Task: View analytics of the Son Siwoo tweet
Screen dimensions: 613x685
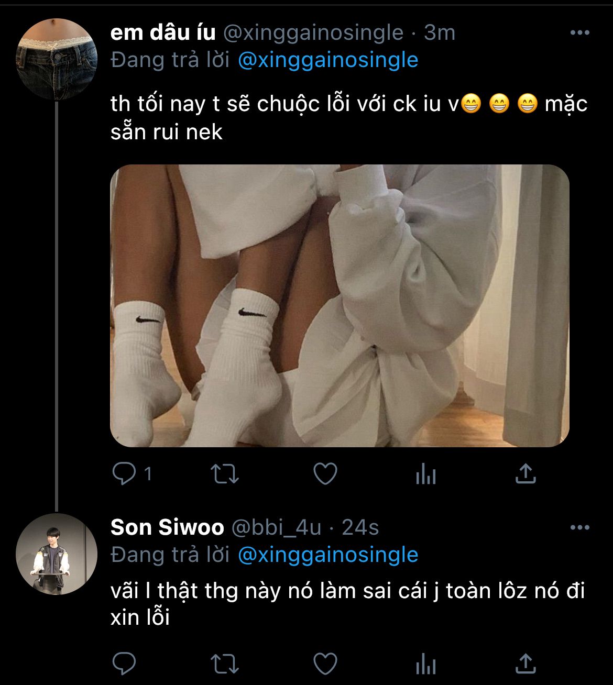Action: [x=425, y=664]
